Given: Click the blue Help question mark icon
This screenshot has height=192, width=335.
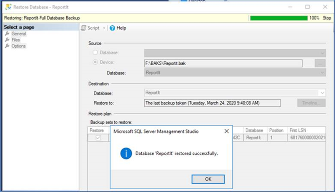Looking at the screenshot, I should click(x=112, y=28).
